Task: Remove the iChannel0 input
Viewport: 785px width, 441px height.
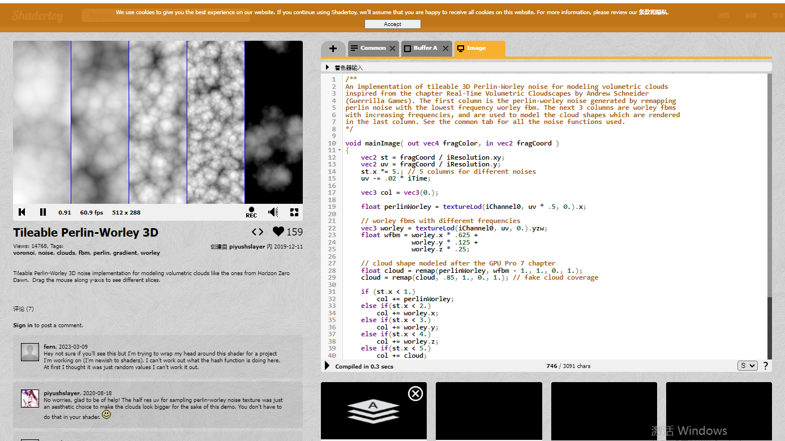Action: coord(415,393)
